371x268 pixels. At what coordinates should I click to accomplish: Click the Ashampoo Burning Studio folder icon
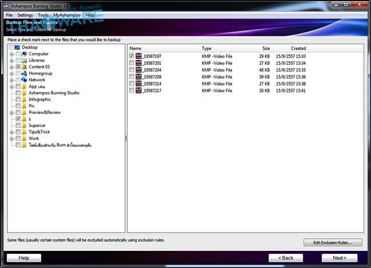pyautogui.click(x=24, y=93)
